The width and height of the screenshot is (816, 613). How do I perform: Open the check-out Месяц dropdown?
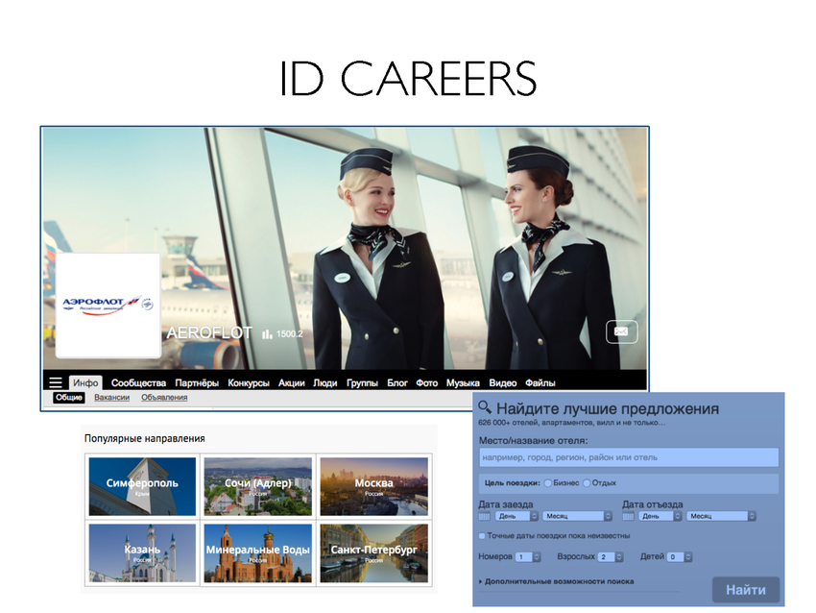[721, 516]
